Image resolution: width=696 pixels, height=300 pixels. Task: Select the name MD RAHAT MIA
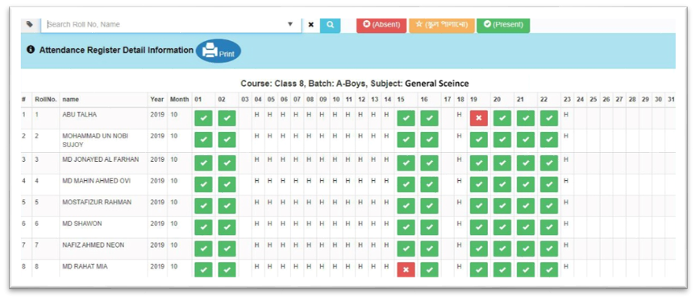click(x=85, y=266)
